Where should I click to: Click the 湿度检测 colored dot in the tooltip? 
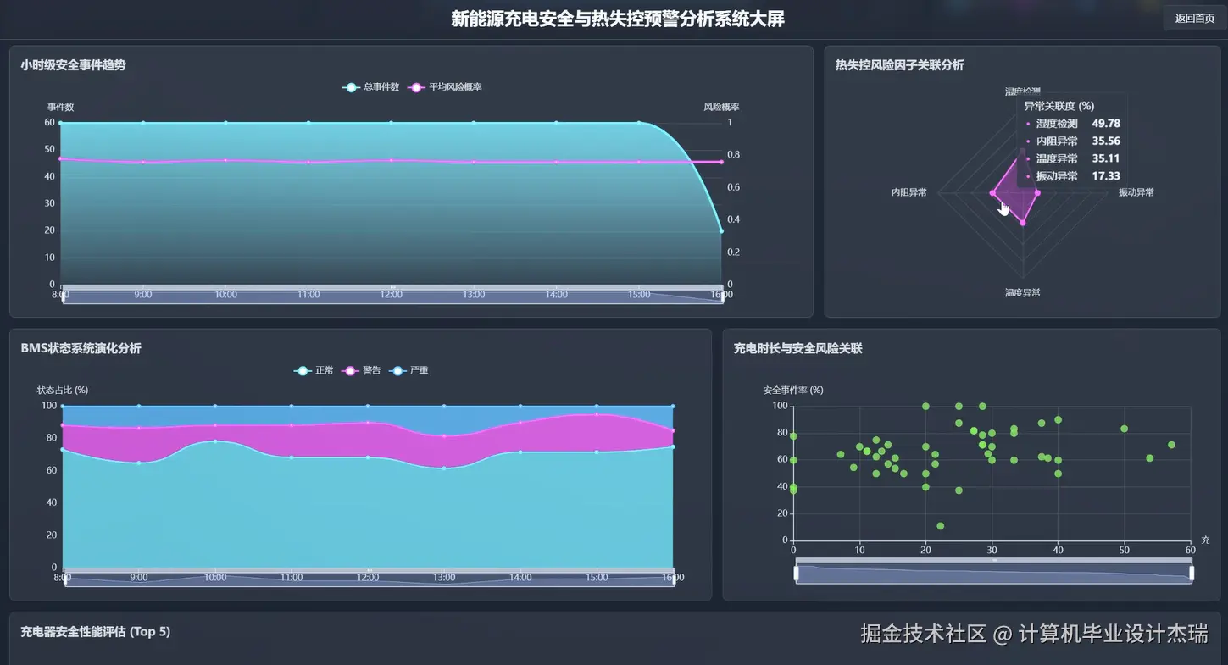[x=1027, y=123]
